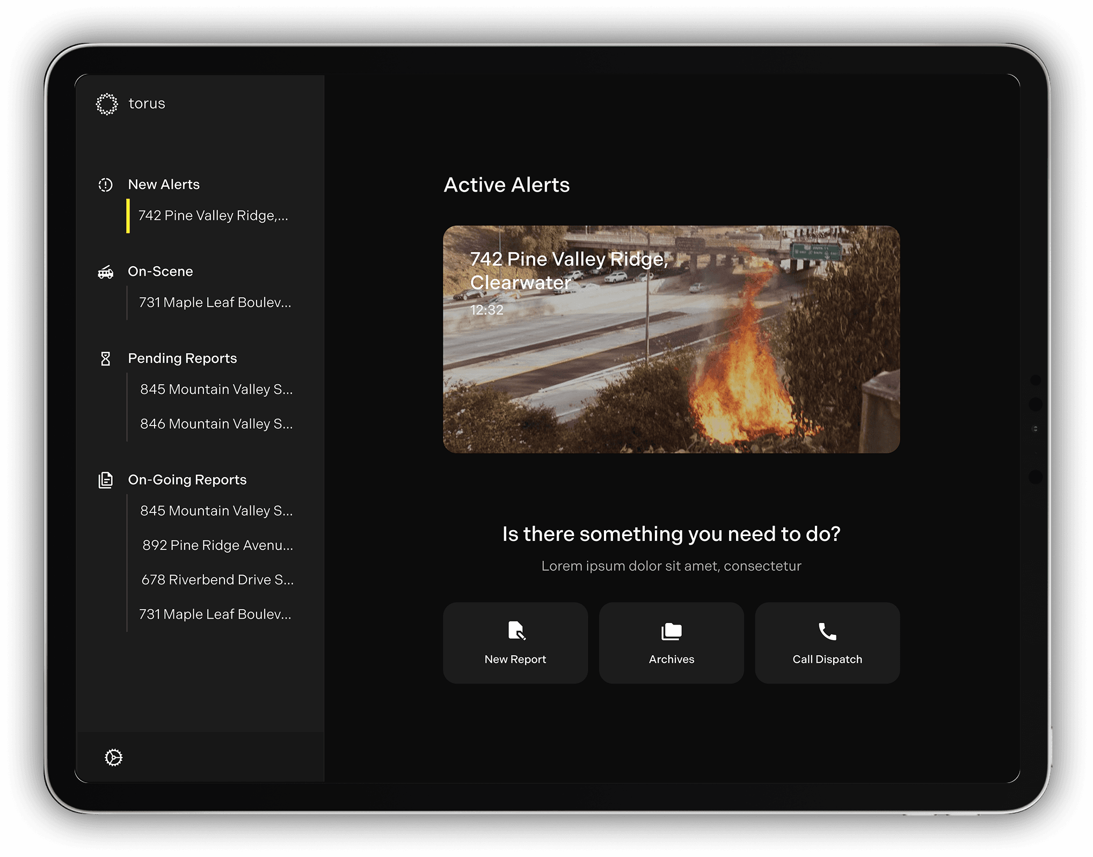Select 845 Mountain Valley under On-Going Reports

click(x=216, y=511)
